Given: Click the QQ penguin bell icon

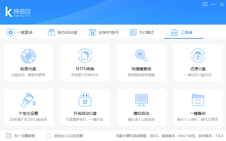Looking at the screenshot, I should [x=48, y=136].
